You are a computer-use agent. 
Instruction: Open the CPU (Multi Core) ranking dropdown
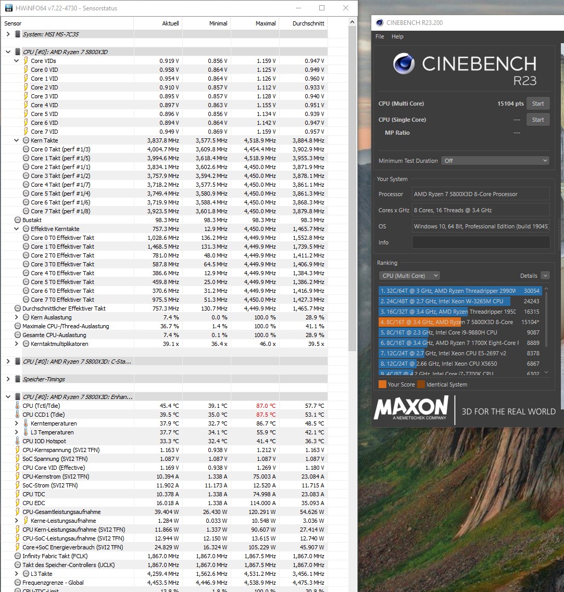(x=409, y=276)
